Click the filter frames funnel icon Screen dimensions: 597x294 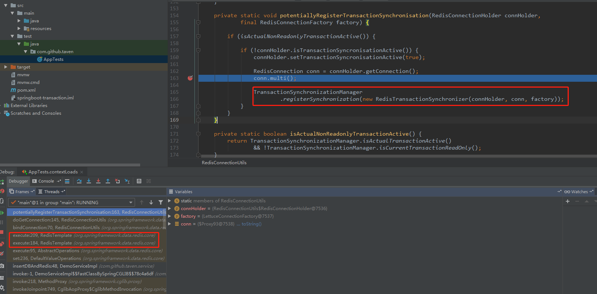(x=161, y=202)
